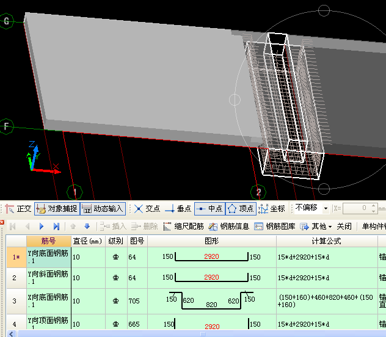
Task: Toggle 动态输入 dynamic input
Action: (x=103, y=209)
